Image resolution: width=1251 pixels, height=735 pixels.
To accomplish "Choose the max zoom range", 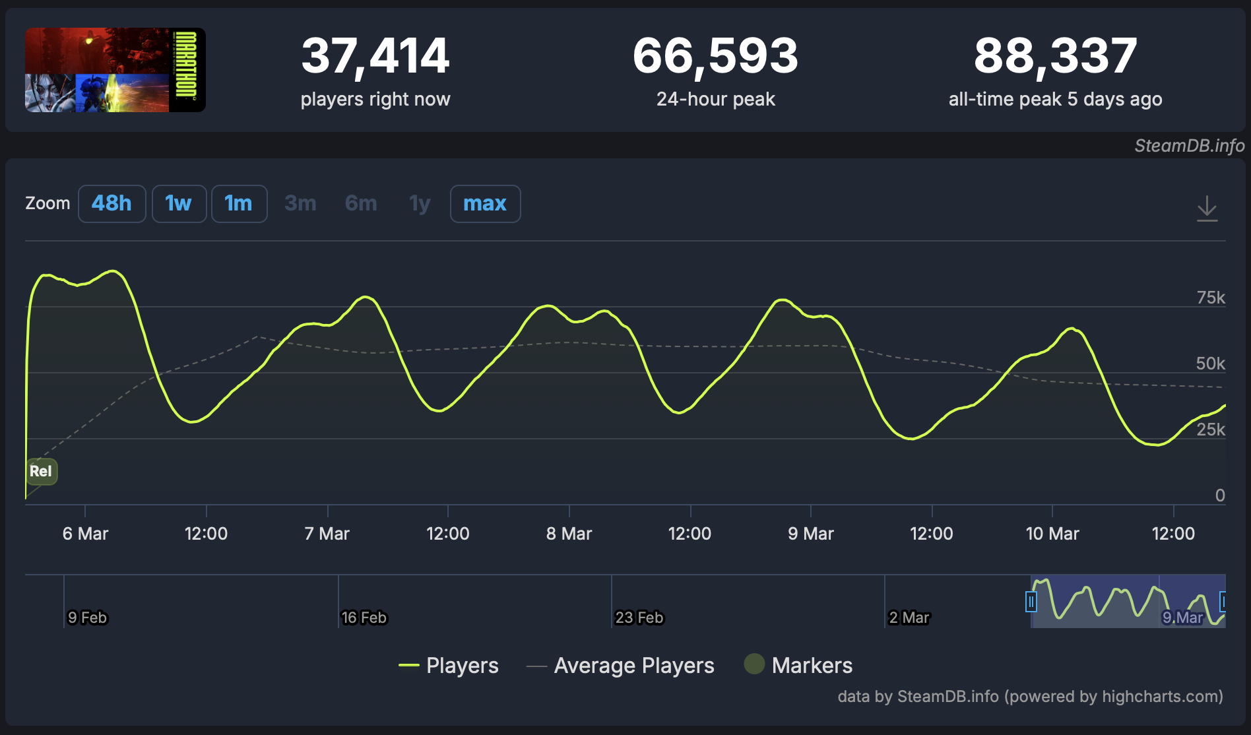I will (x=485, y=204).
